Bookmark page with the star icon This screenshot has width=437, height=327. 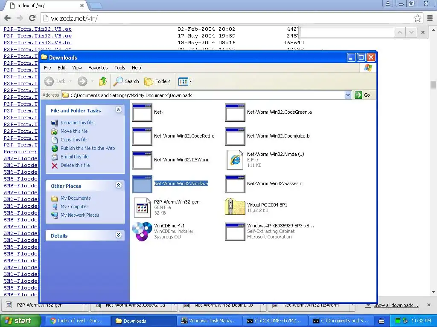tap(417, 18)
